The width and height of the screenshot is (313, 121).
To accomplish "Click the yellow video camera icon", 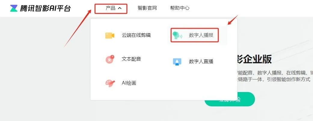I will (110, 36).
